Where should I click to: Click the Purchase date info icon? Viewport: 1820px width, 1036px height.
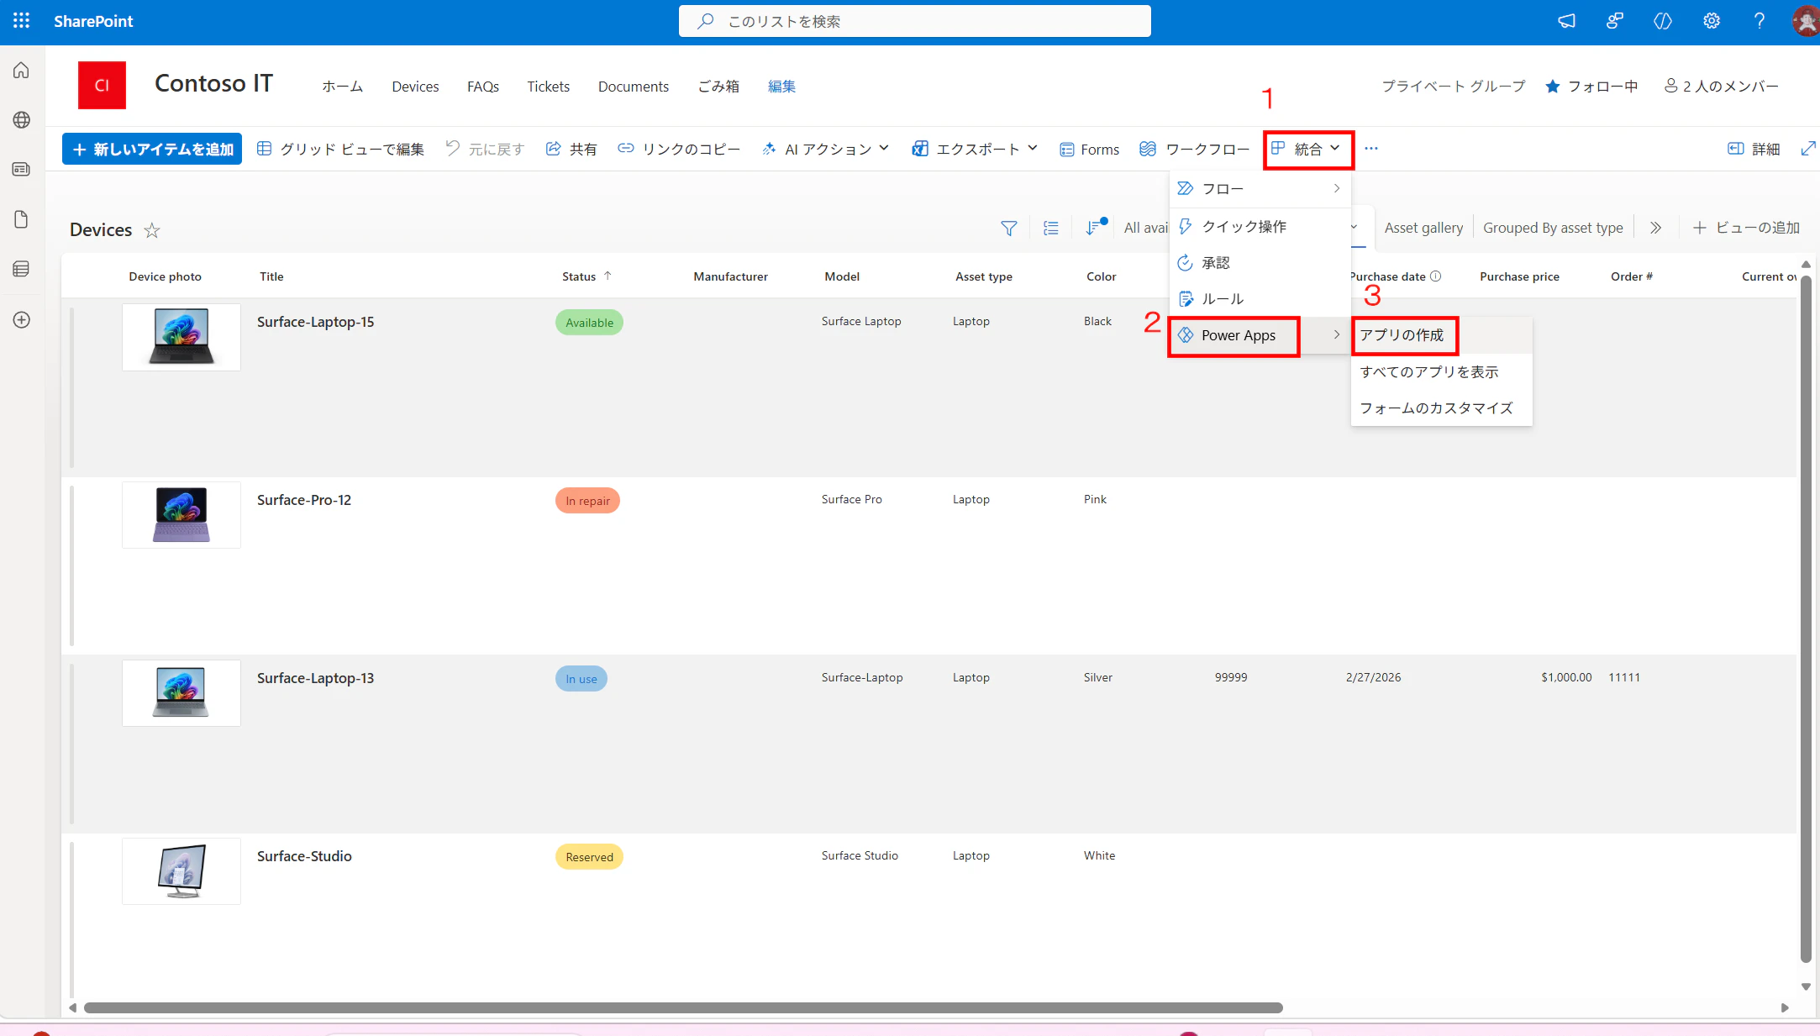tap(1436, 276)
